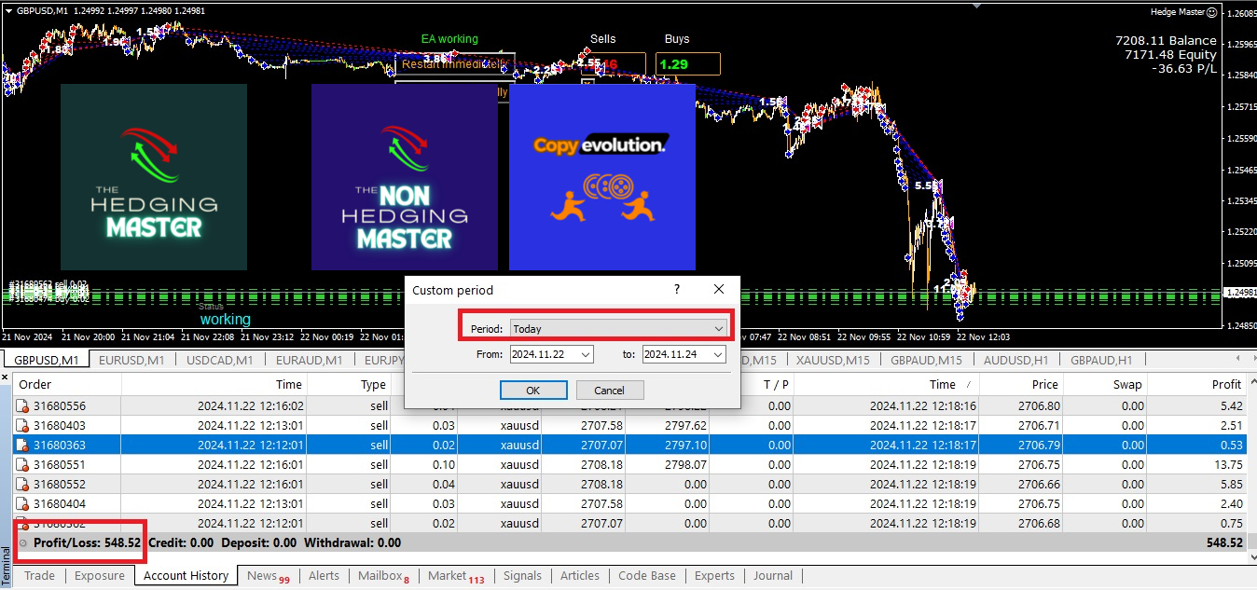This screenshot has height=590, width=1257.
Task: Open the News tab
Action: coord(268,576)
